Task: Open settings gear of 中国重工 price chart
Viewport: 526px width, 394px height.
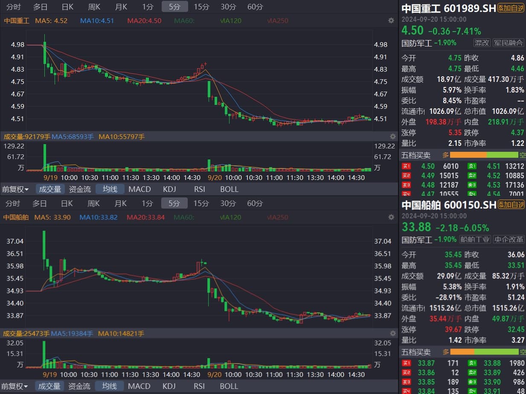Action: (x=391, y=20)
